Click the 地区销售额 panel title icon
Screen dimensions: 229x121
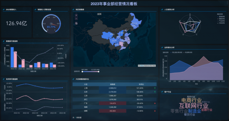click(x=74, y=10)
